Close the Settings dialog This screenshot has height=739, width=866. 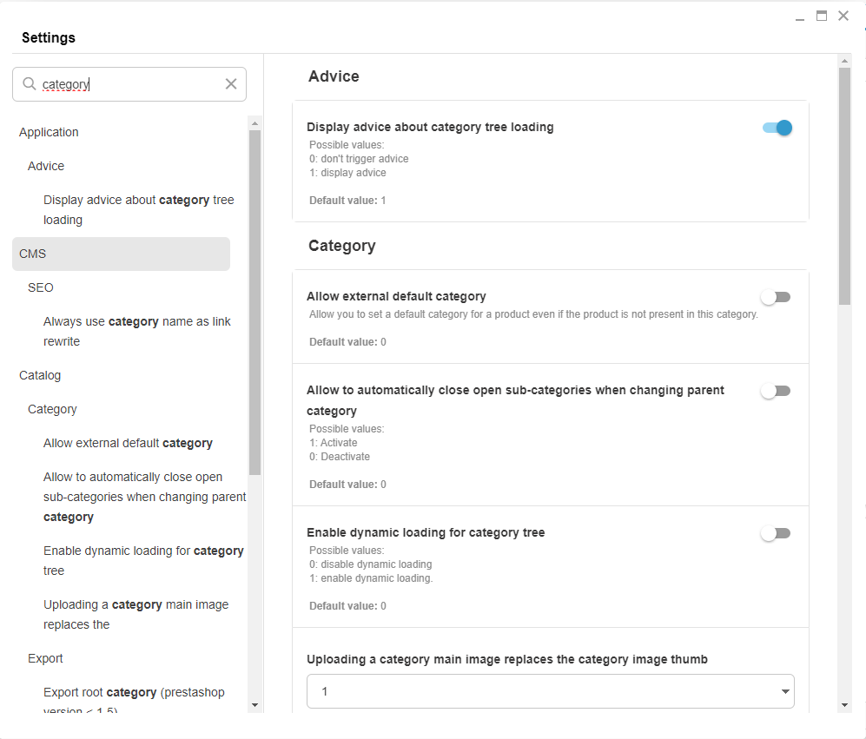coord(843,16)
